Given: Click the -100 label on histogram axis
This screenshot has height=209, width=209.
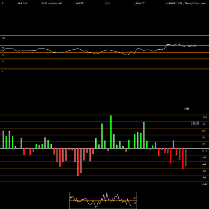Looking at the screenshot, I should [205, 184].
